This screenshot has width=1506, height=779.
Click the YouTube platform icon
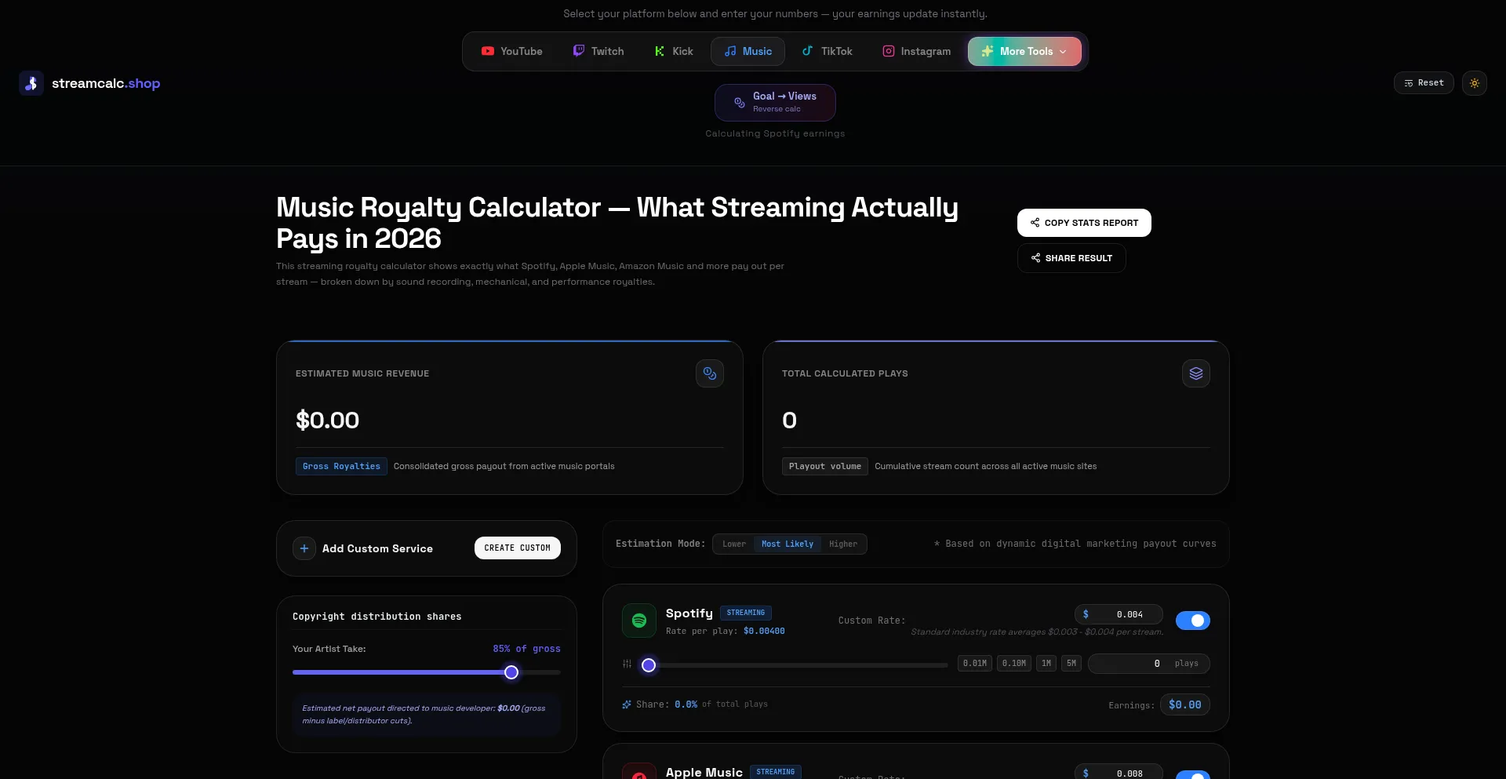488,51
